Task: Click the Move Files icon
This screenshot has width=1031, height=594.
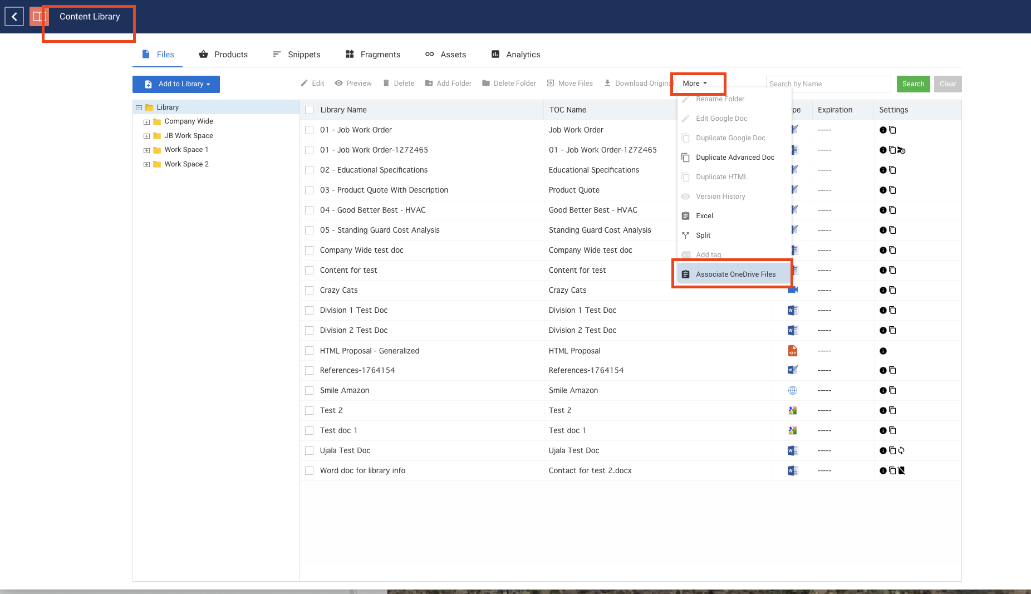Action: (551, 83)
